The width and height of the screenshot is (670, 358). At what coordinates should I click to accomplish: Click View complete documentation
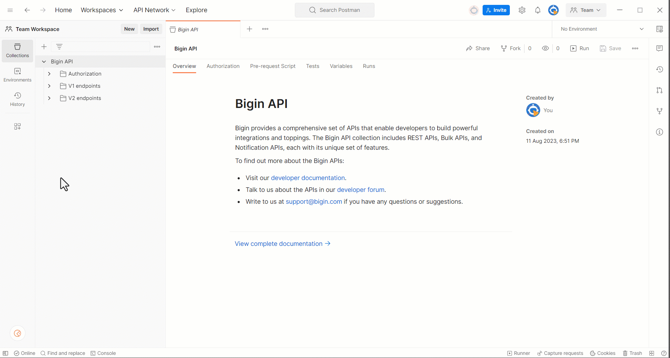coord(283,244)
